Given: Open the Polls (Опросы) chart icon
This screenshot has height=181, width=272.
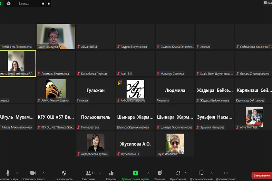Looking at the screenshot, I should [x=111, y=173].
